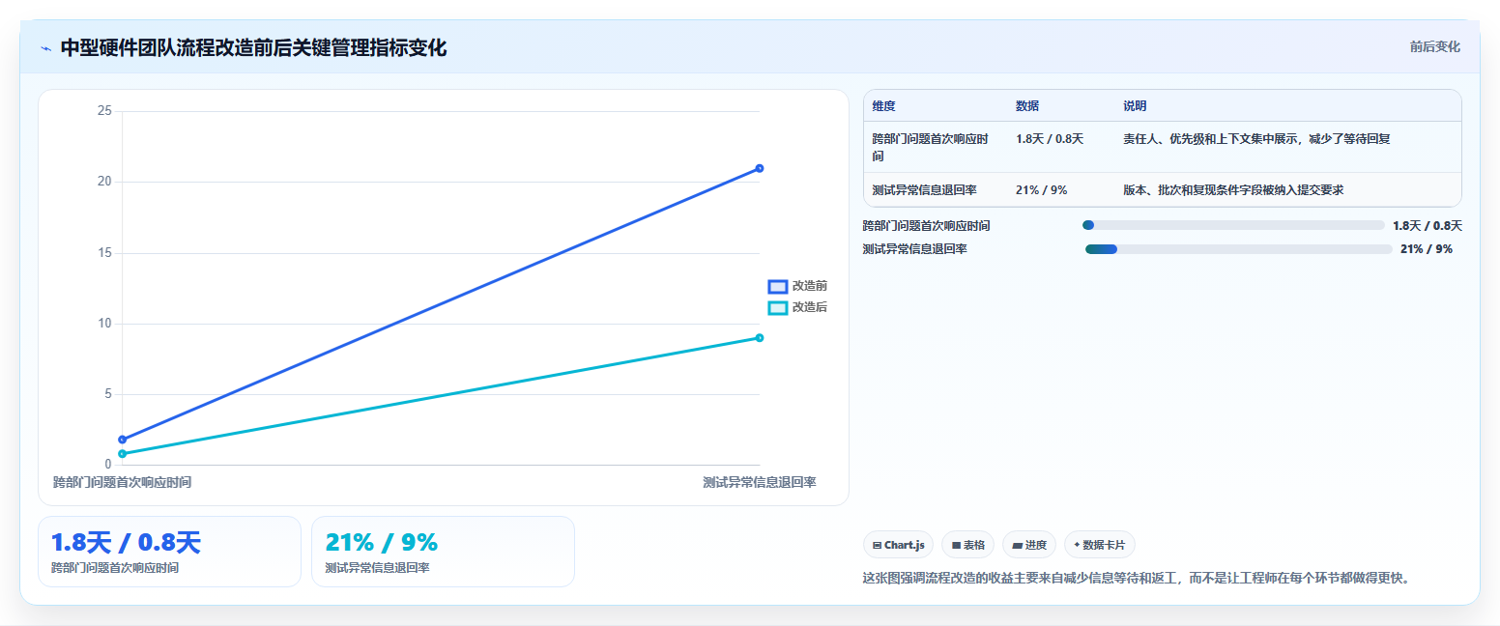
Task: Click the progress value 1.8天 / 0.8天
Action: point(1428,226)
